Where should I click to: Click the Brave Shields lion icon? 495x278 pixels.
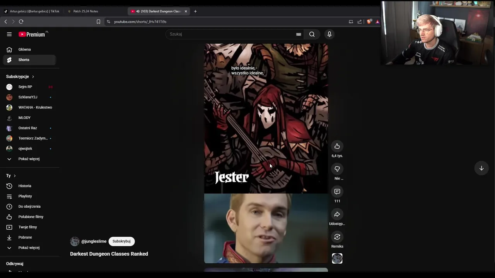pyautogui.click(x=369, y=22)
